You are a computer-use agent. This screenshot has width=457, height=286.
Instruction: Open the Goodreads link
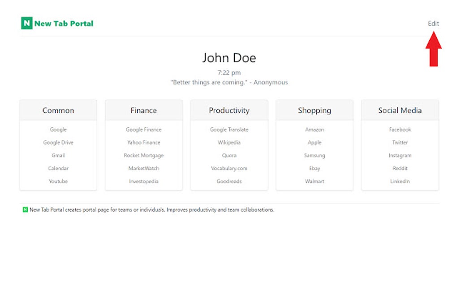coord(229,181)
